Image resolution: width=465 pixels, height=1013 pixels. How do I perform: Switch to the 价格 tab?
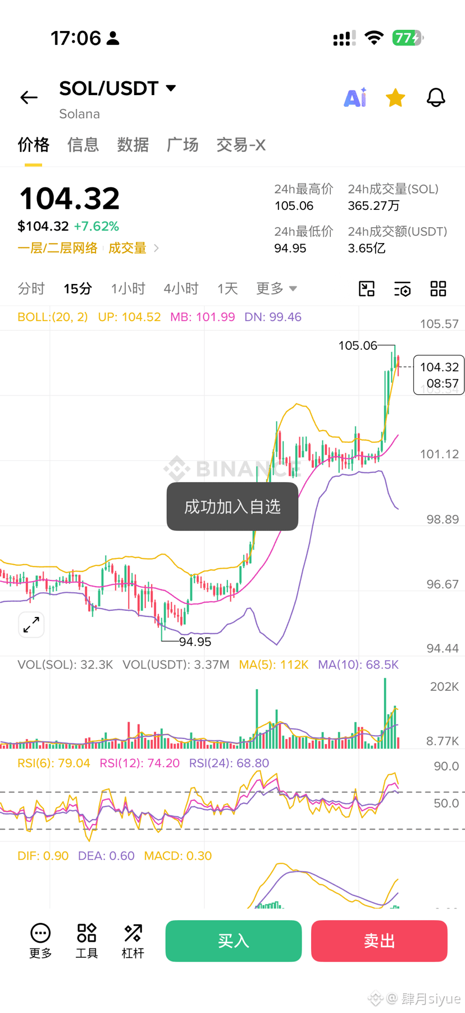[33, 145]
